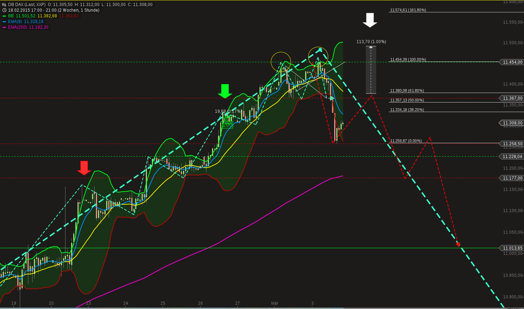Select the red down arrow annotation
Viewport: 524px width, 309px height.
(x=84, y=168)
